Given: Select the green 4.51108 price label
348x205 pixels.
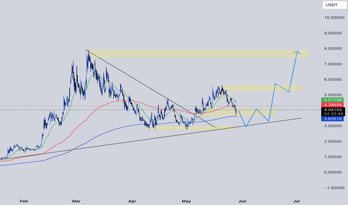Looking at the screenshot, I should (332, 100).
